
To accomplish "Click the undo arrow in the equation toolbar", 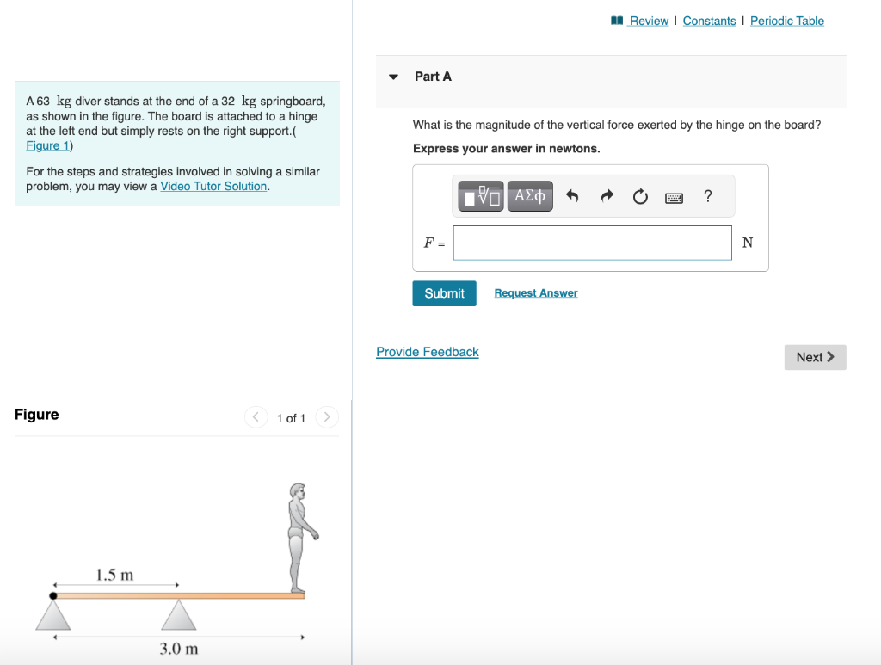I will coord(572,196).
